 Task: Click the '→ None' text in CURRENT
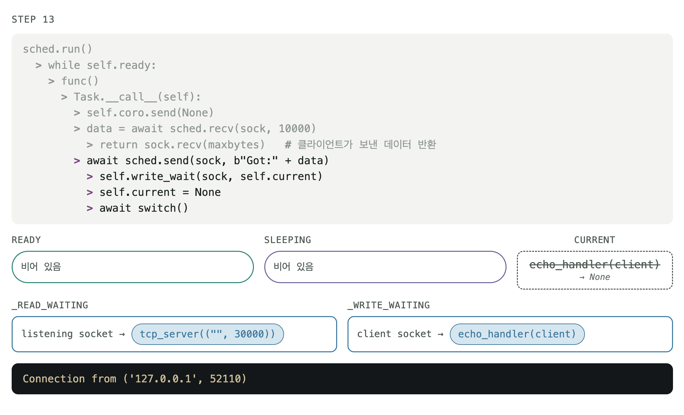[595, 277]
